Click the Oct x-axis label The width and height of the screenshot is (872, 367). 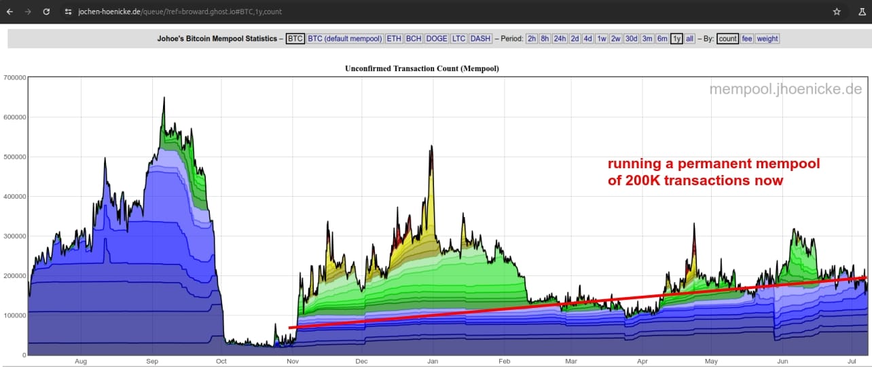(x=221, y=362)
